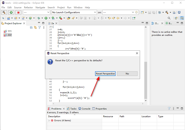Click the search magnifier icon in toolbar
This screenshot has height=130, width=185.
tap(169, 18)
